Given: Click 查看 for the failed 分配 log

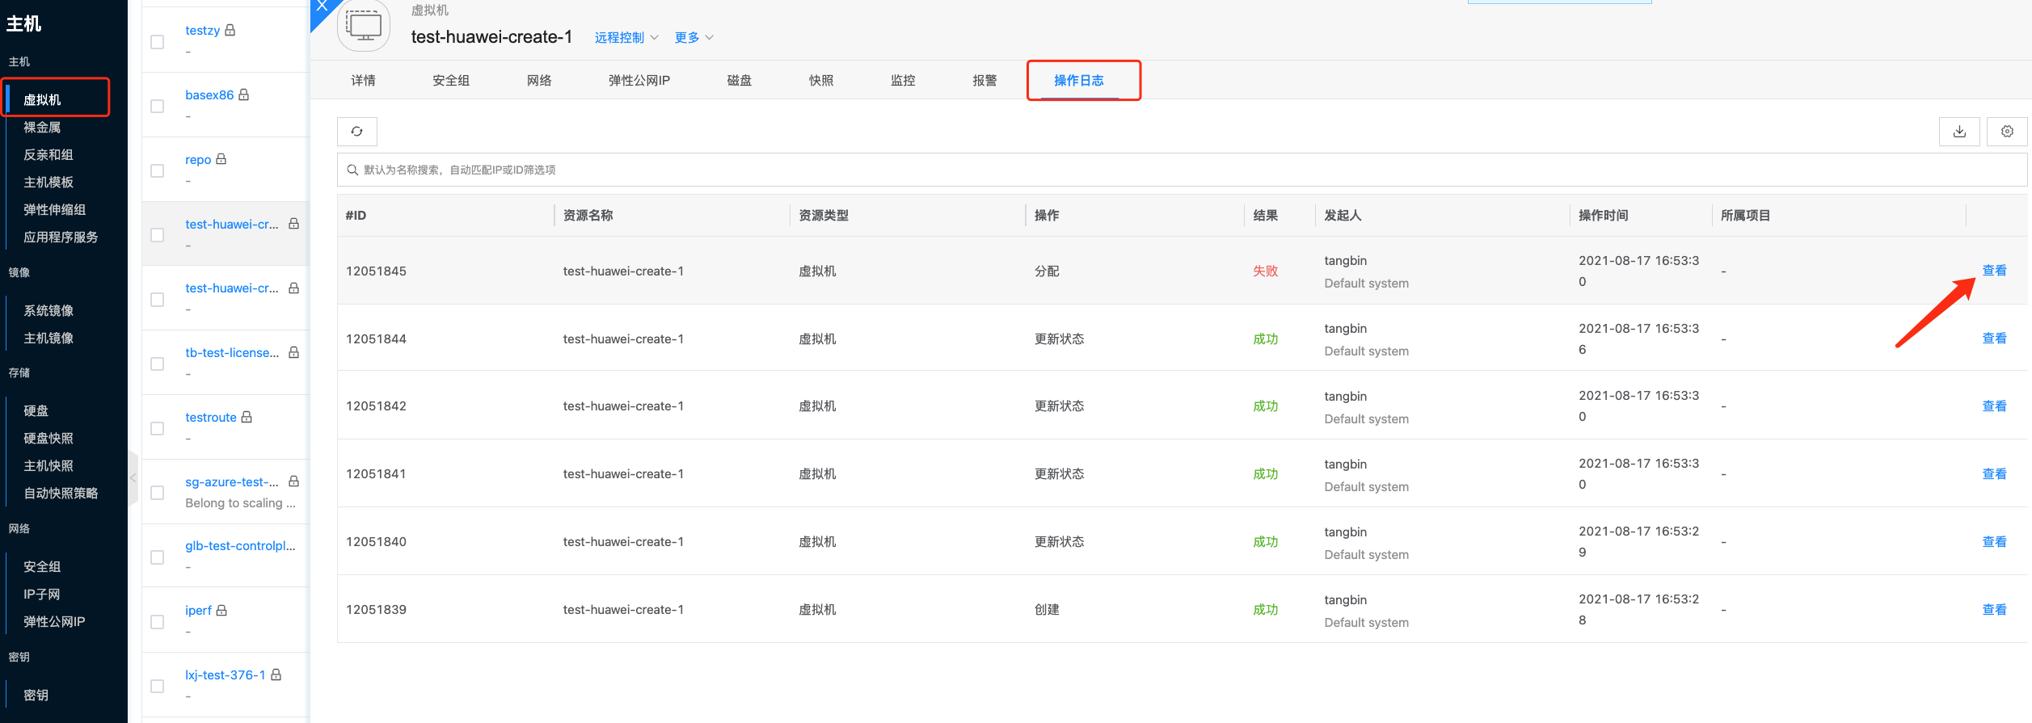Looking at the screenshot, I should tap(1993, 271).
